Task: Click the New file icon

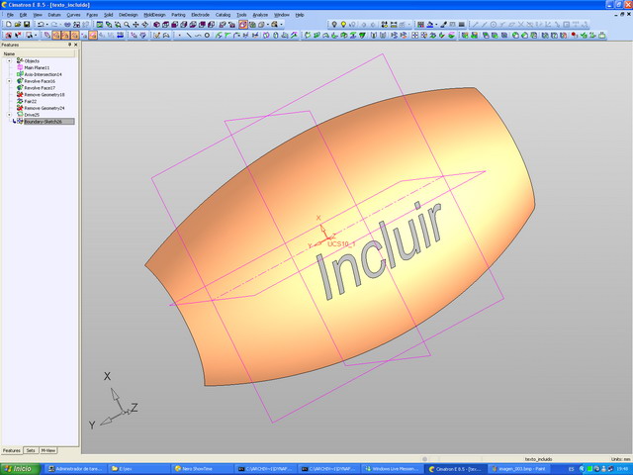Action: (5, 25)
